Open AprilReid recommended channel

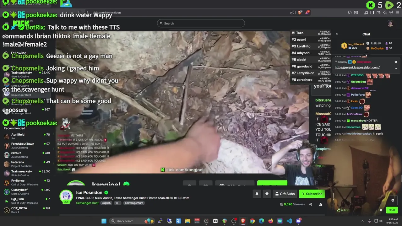pos(27,136)
